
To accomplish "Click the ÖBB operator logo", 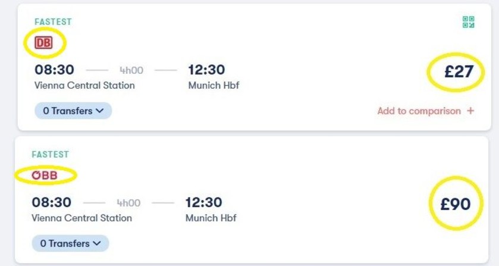I will [45, 175].
